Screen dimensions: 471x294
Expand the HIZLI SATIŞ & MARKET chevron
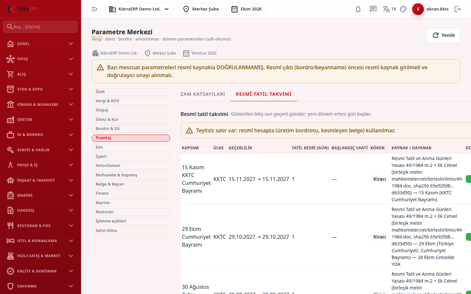[x=71, y=256]
